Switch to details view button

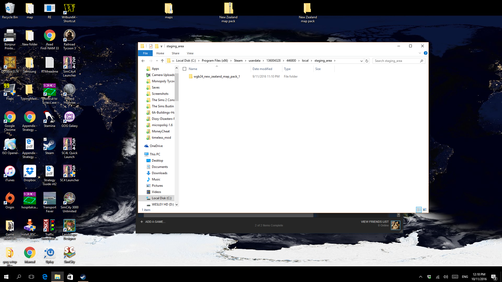(419, 210)
